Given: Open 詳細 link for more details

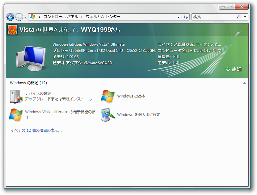Looking at the screenshot, I should click(x=237, y=69).
